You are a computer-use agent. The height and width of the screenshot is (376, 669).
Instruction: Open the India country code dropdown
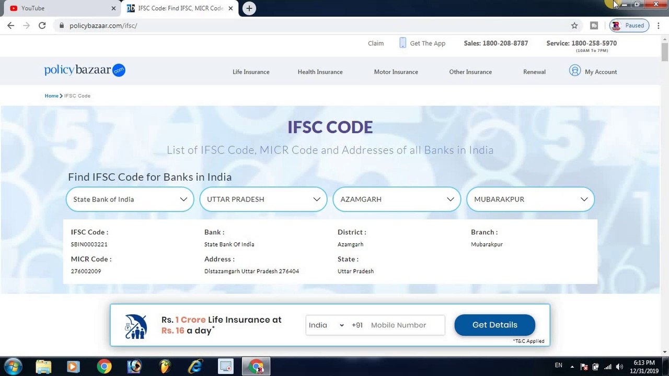(326, 325)
